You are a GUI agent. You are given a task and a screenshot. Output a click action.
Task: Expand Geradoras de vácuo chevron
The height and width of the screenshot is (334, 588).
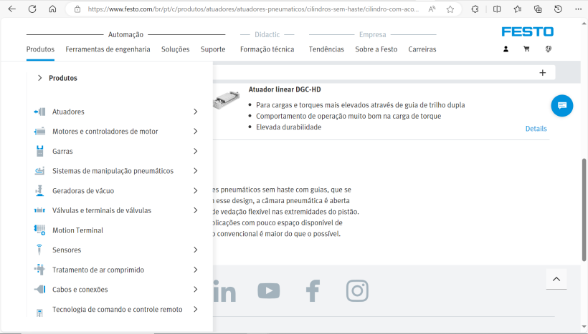pyautogui.click(x=195, y=190)
